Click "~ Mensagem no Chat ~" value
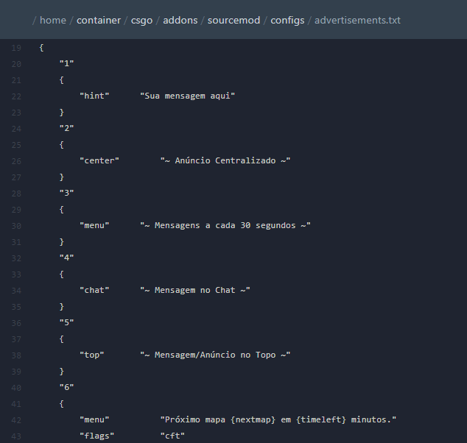 tap(195, 290)
